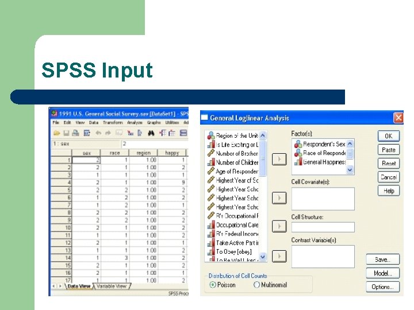Click the Reset button
Viewport: 414px width, 310px height.
tap(389, 164)
